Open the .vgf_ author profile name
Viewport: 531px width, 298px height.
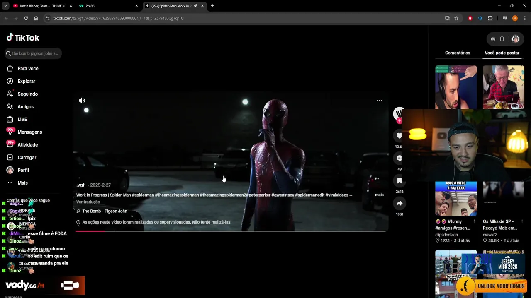81,185
